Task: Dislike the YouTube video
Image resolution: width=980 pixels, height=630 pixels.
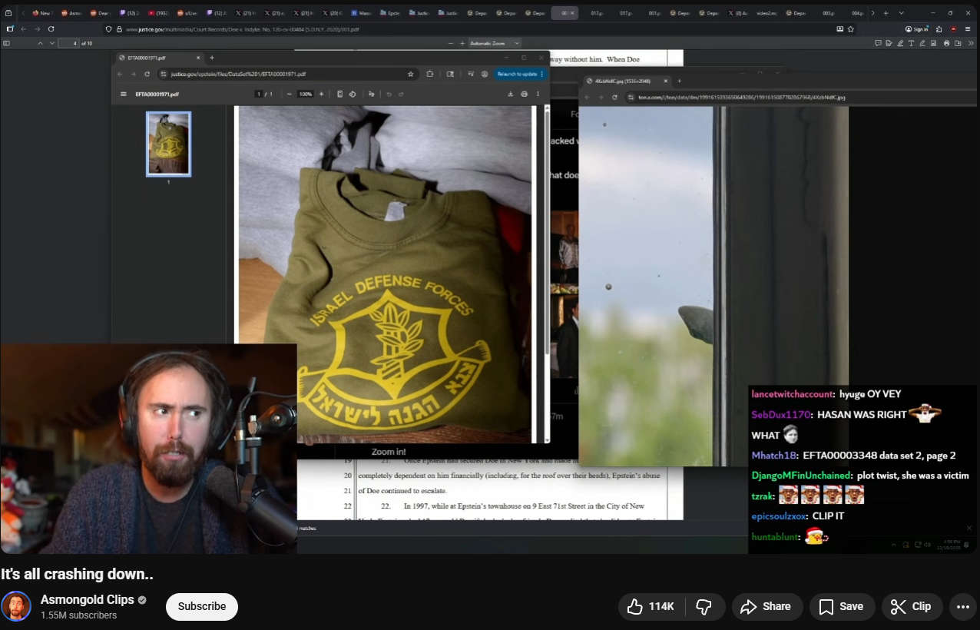Action: (x=704, y=606)
